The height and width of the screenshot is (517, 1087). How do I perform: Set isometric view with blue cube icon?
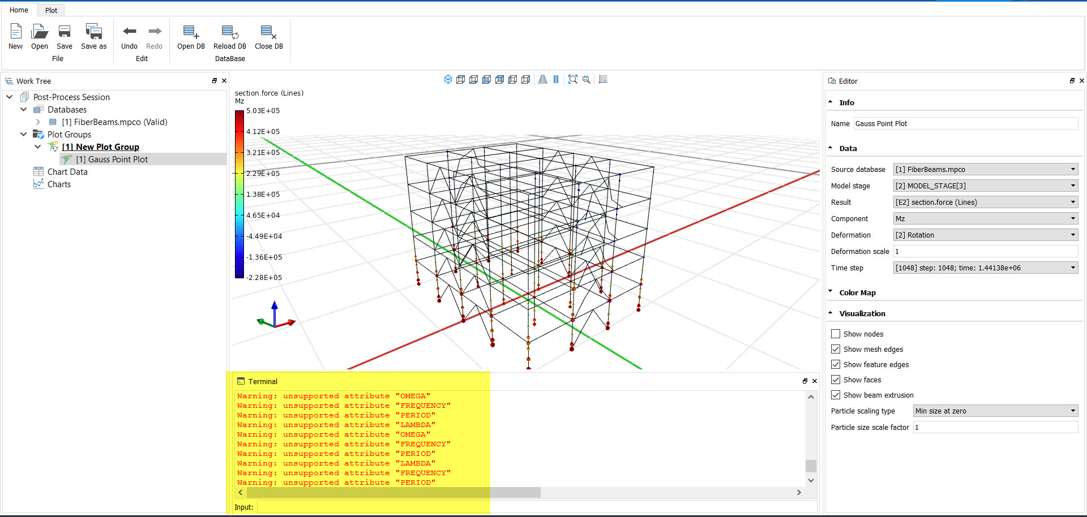coord(448,79)
